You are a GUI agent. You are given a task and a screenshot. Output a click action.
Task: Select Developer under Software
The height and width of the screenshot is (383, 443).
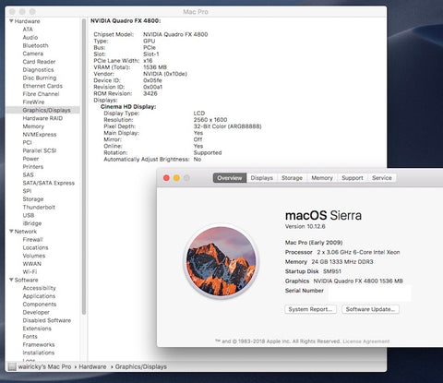click(36, 312)
